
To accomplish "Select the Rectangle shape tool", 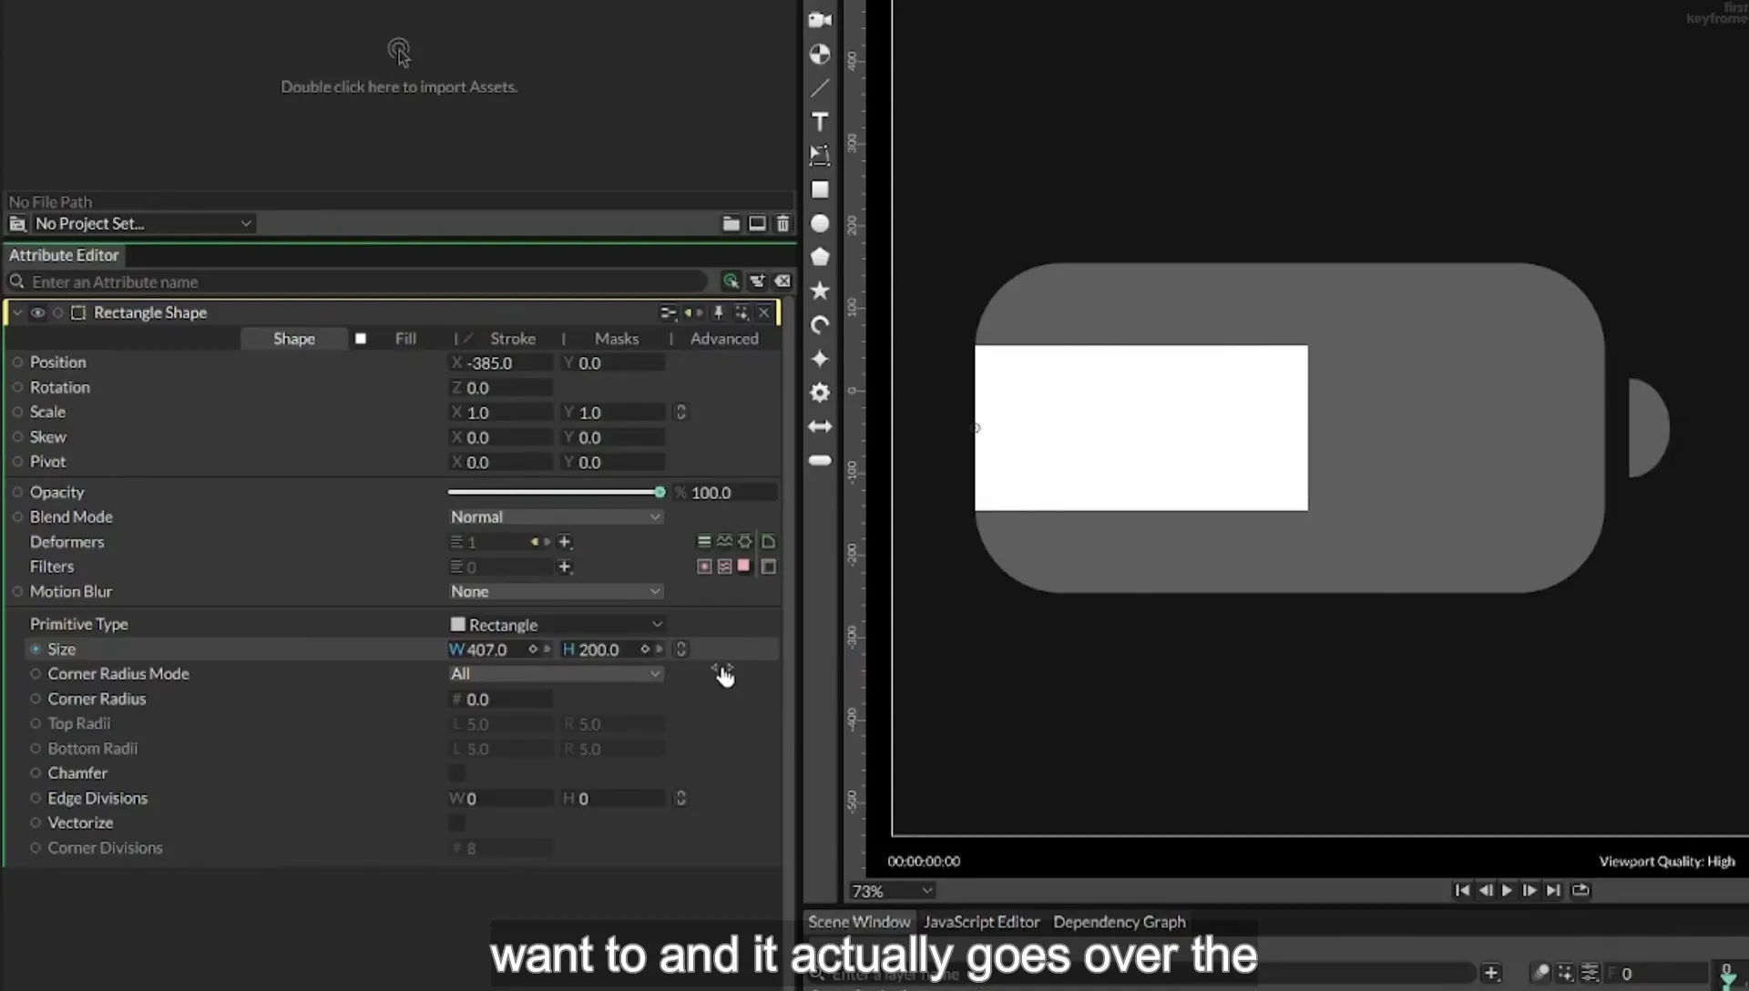I will pos(820,189).
